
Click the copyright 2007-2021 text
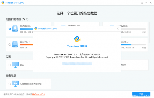tap(77, 57)
